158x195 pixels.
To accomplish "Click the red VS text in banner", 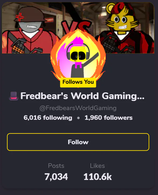I will [76, 26].
